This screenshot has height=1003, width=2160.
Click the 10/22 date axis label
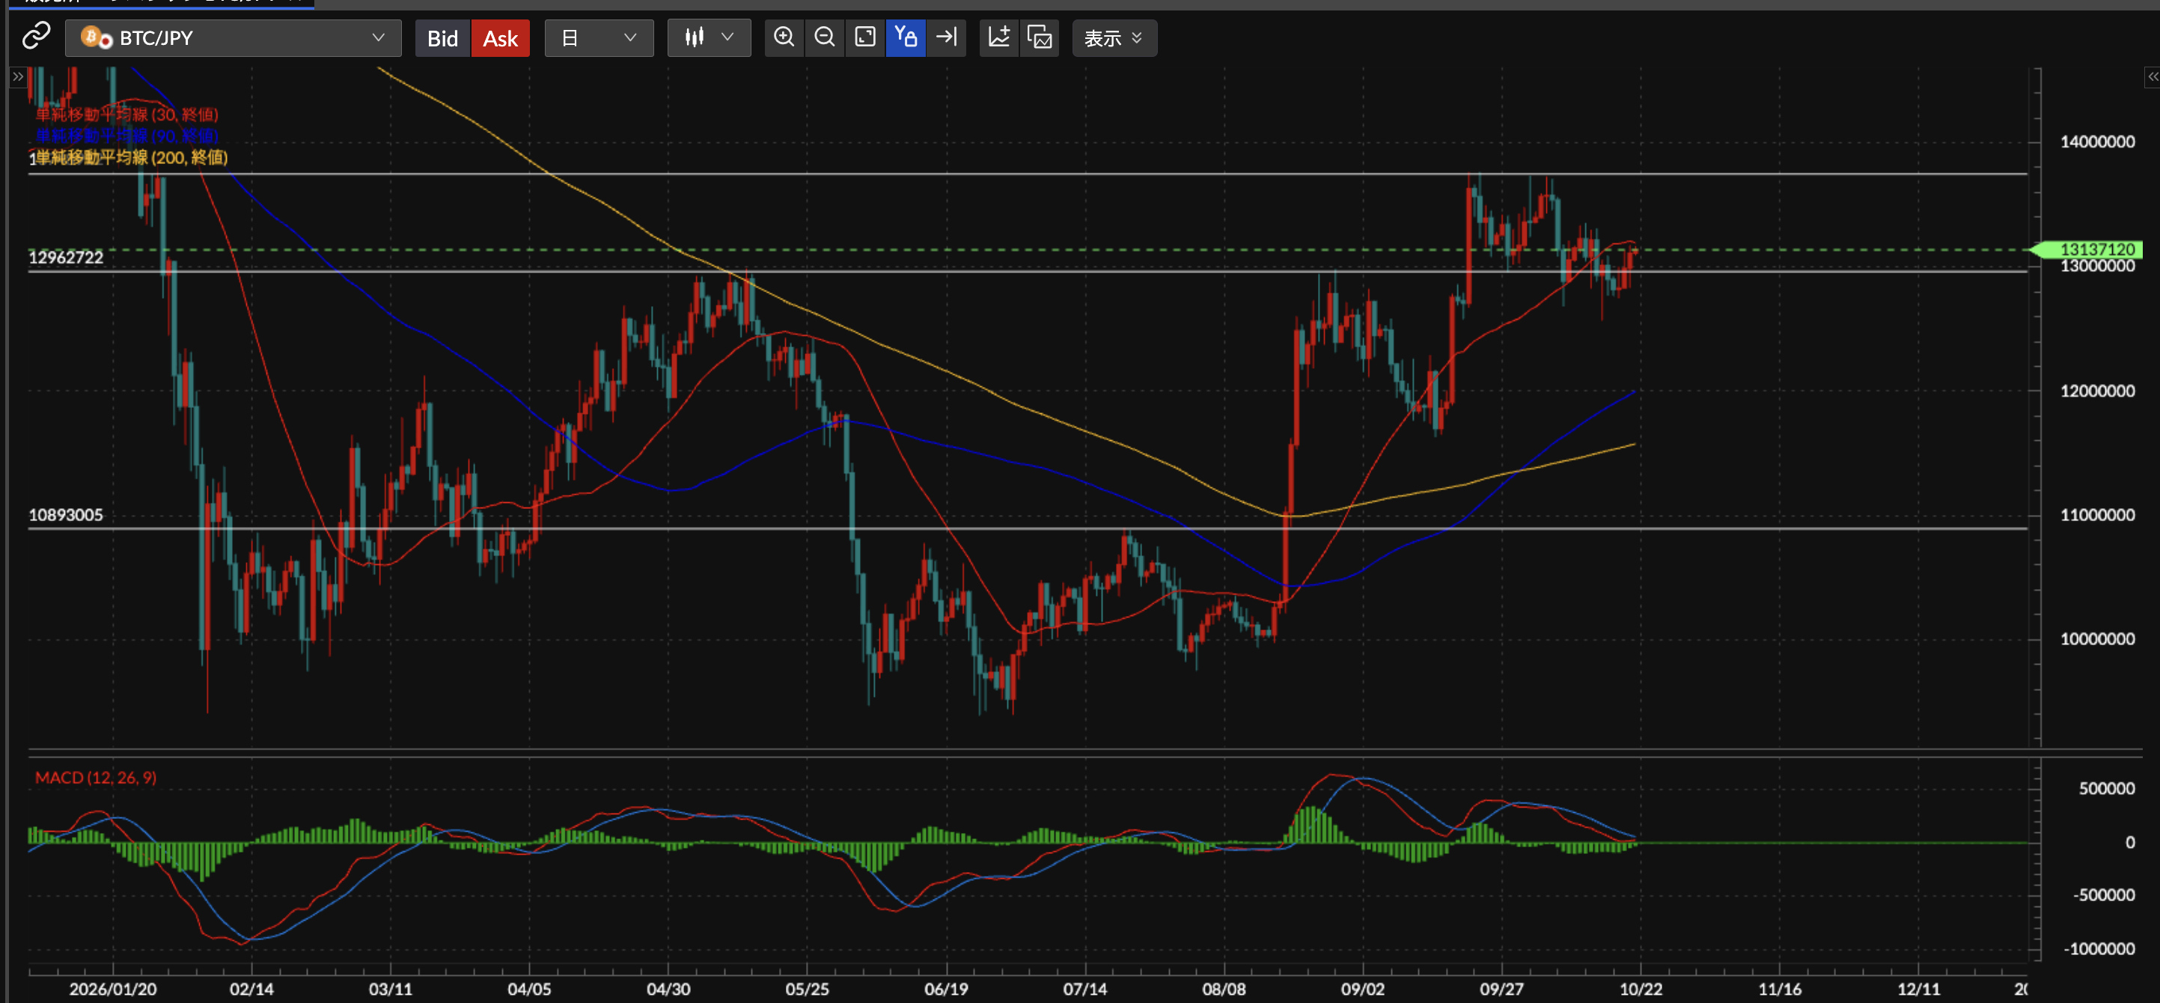pyautogui.click(x=1641, y=989)
